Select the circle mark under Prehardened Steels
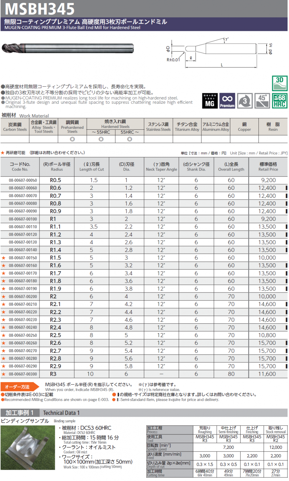Viewport: 289px width, 481px height. [72, 139]
